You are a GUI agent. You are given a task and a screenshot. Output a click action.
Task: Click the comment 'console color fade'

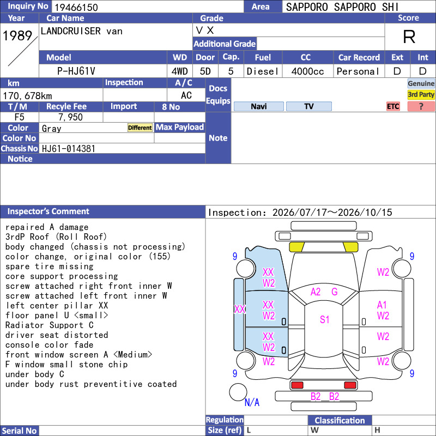coord(49,345)
